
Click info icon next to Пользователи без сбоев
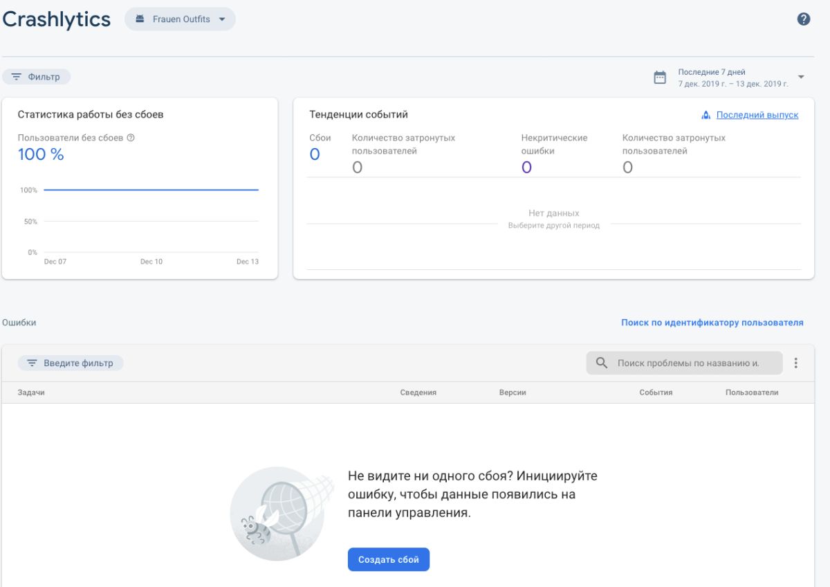[x=131, y=138]
